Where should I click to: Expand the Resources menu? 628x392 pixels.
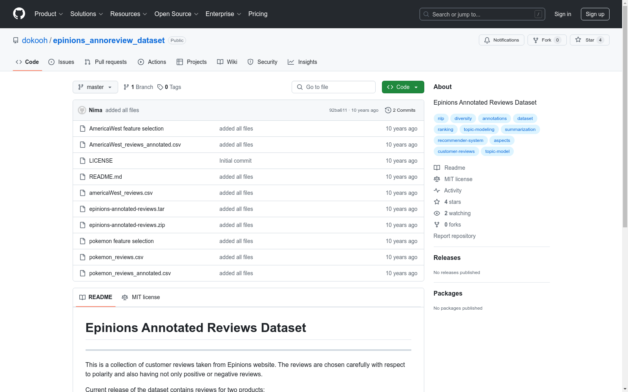[x=129, y=14]
